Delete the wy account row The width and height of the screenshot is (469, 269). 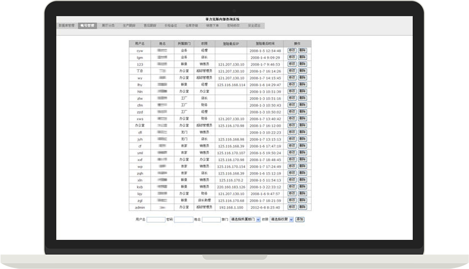(302, 78)
